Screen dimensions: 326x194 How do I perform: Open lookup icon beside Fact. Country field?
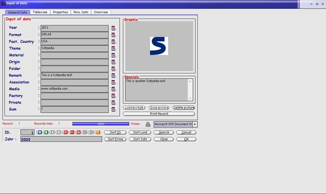tap(114, 42)
